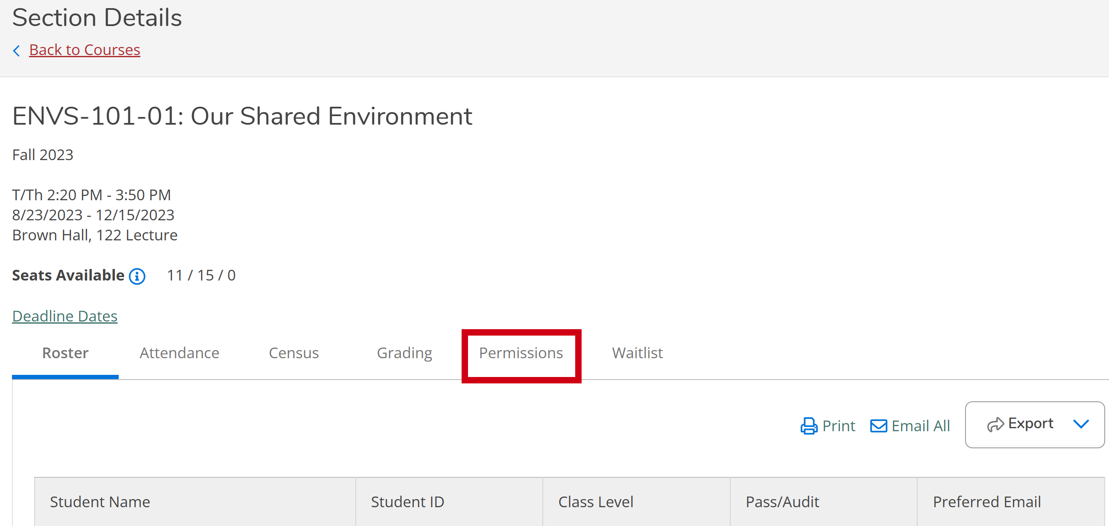Open the Deadline Dates link

coord(64,316)
